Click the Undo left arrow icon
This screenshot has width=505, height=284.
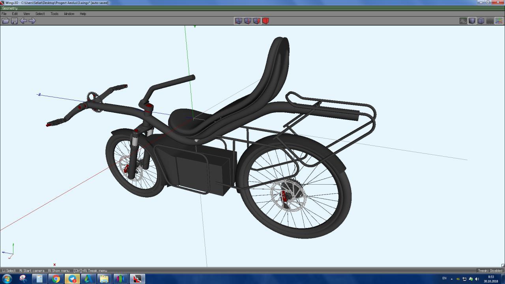[x=23, y=21]
